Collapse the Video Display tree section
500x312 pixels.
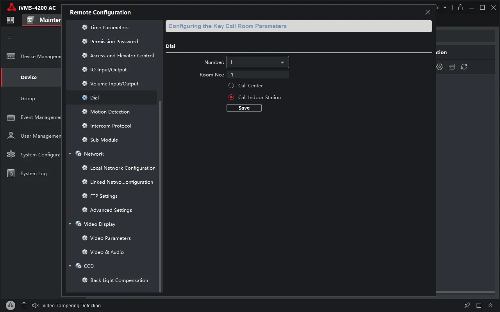tap(70, 224)
